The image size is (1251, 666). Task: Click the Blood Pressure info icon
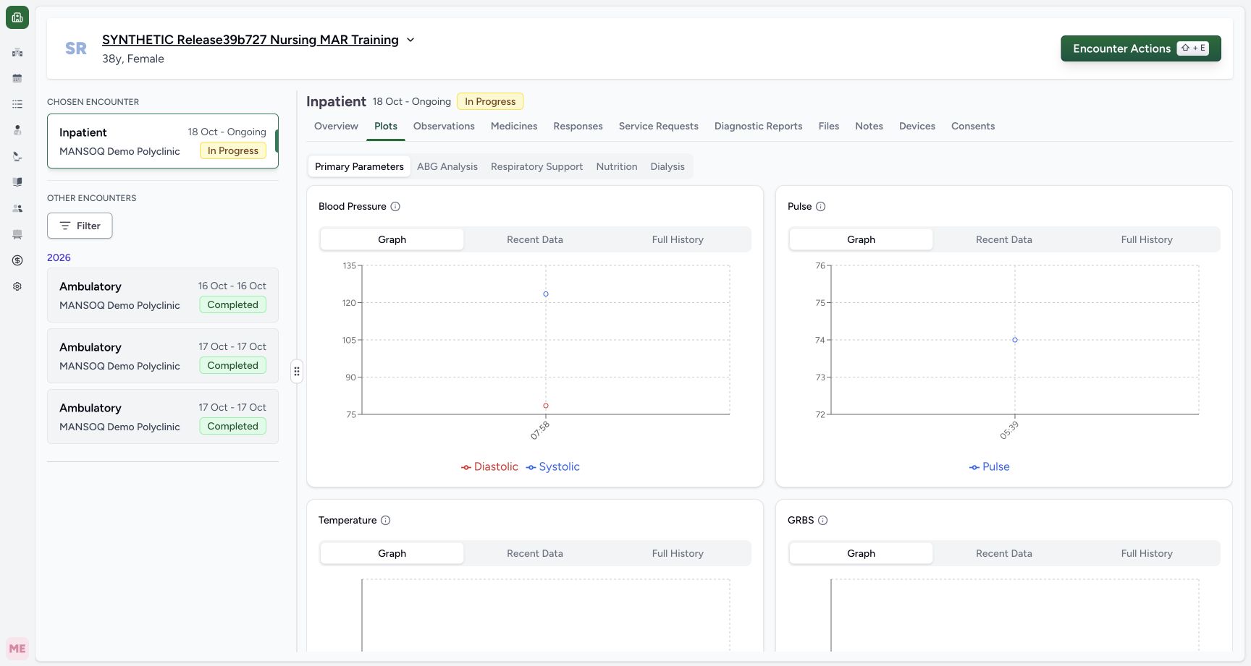[x=395, y=207]
